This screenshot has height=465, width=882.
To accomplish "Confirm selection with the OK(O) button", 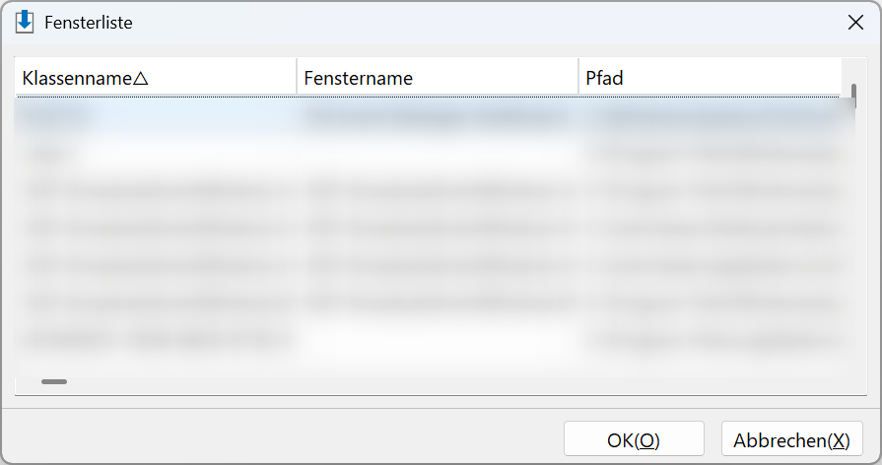I will coord(634,439).
